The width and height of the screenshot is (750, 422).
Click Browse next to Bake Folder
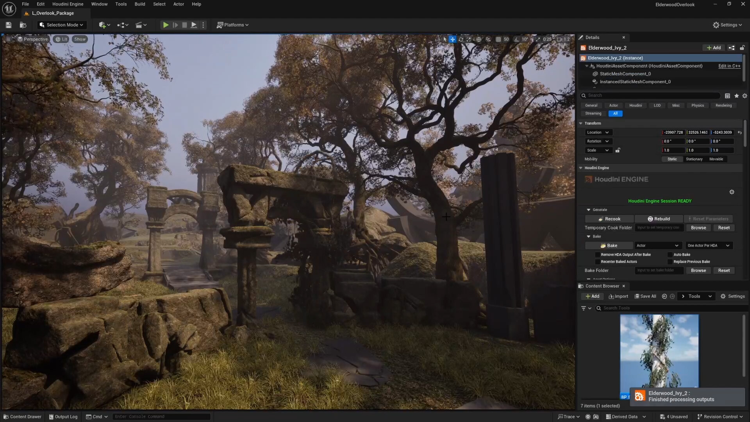click(x=698, y=270)
